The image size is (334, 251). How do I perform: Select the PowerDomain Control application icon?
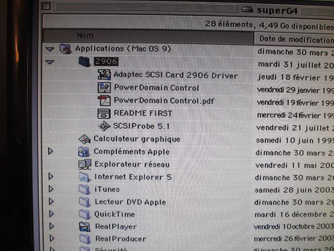click(x=104, y=88)
